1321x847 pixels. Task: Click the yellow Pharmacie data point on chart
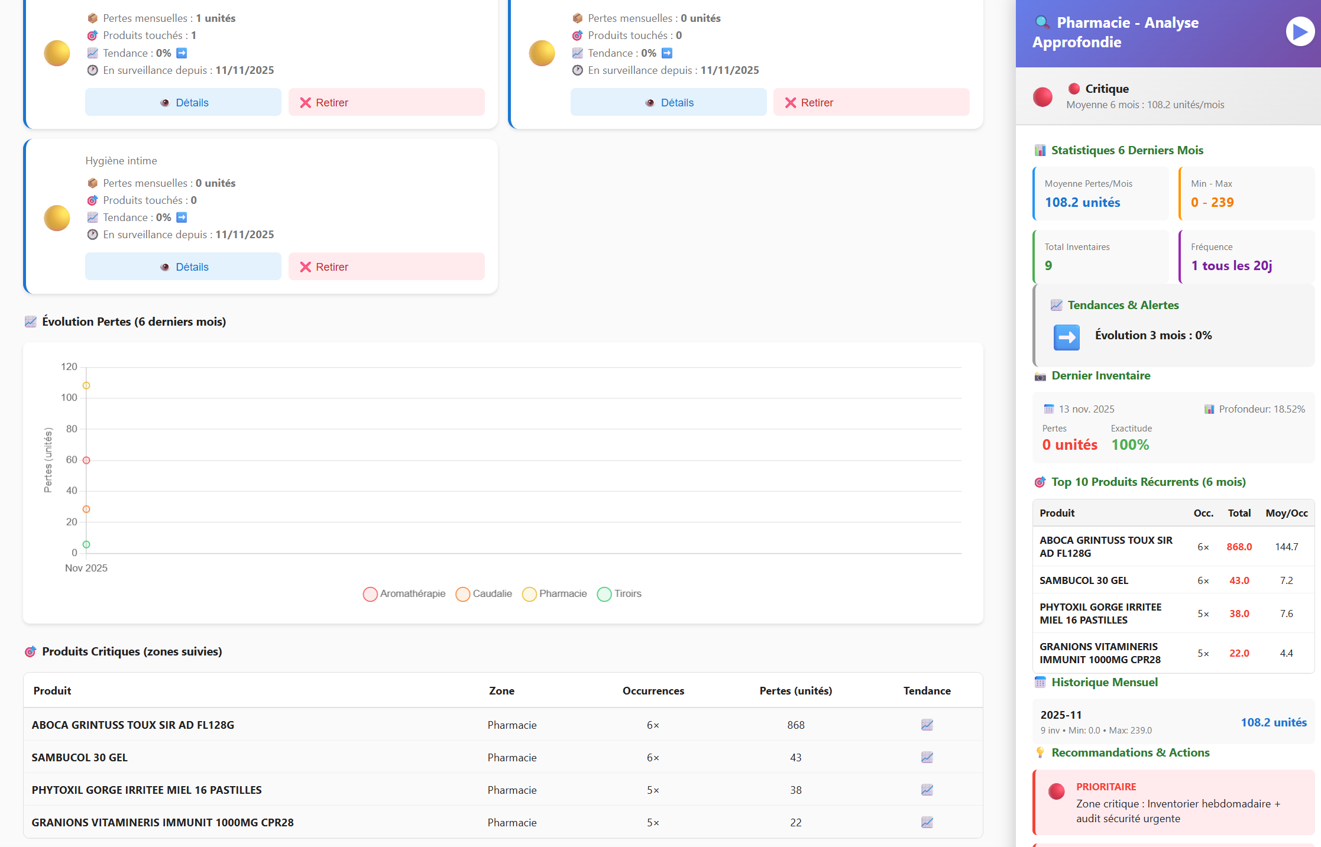tap(86, 385)
